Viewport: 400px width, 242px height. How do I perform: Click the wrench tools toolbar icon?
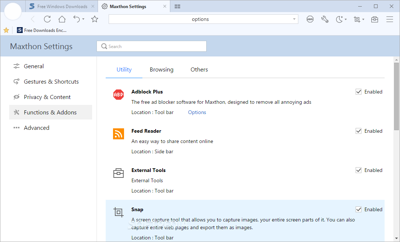[x=325, y=19]
